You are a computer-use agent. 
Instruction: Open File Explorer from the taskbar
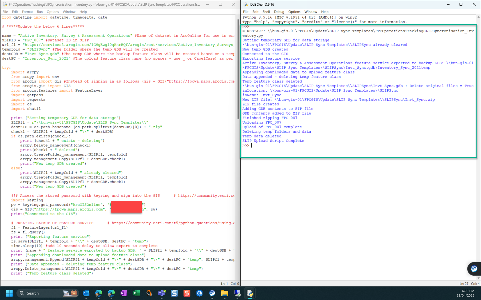point(225,293)
